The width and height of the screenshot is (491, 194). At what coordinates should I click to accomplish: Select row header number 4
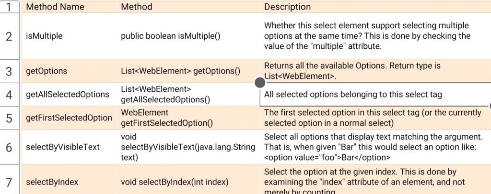(10, 95)
